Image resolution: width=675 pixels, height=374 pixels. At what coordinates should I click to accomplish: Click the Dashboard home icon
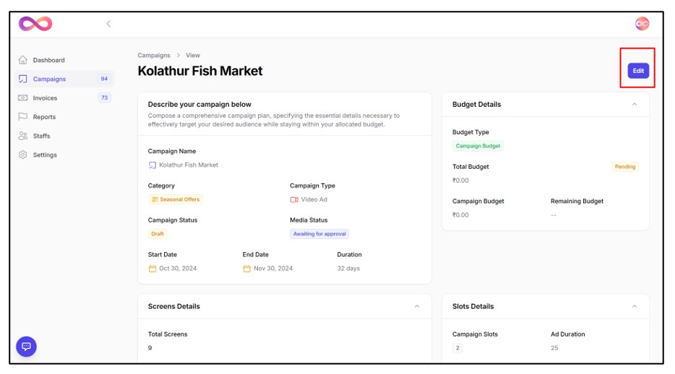[23, 60]
